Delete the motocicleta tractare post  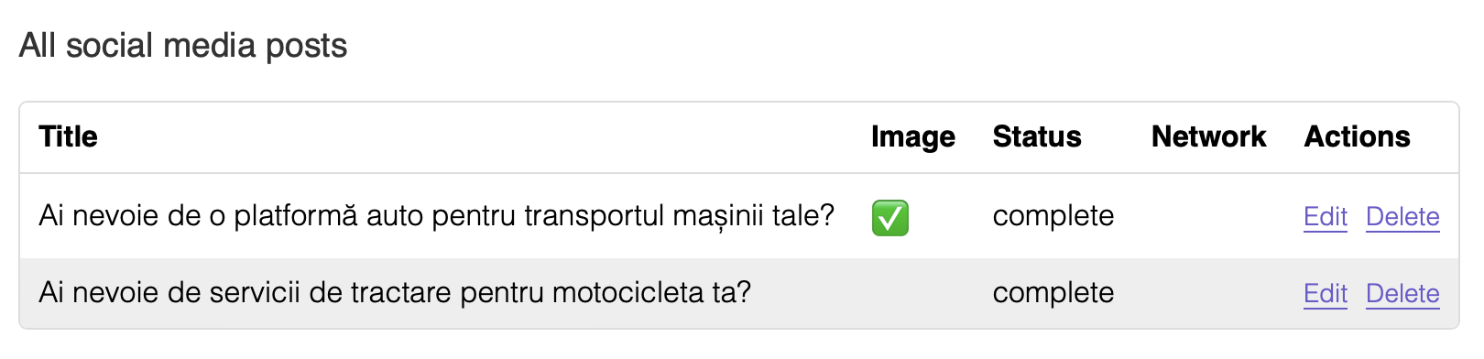tap(1402, 293)
